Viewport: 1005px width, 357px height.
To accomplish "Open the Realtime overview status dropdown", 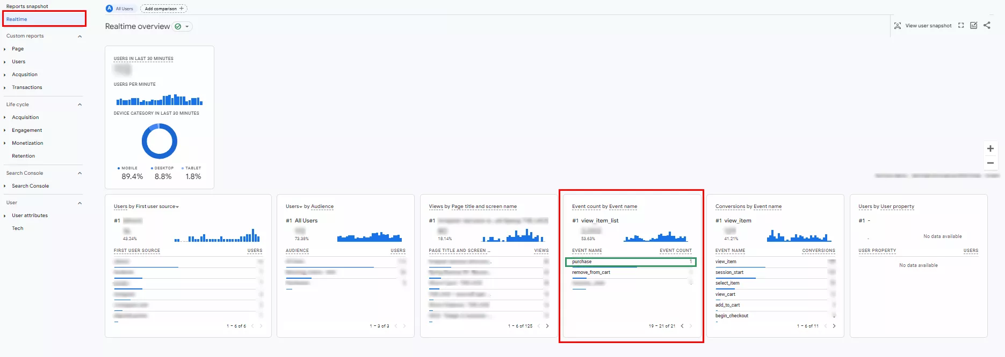I will (183, 26).
